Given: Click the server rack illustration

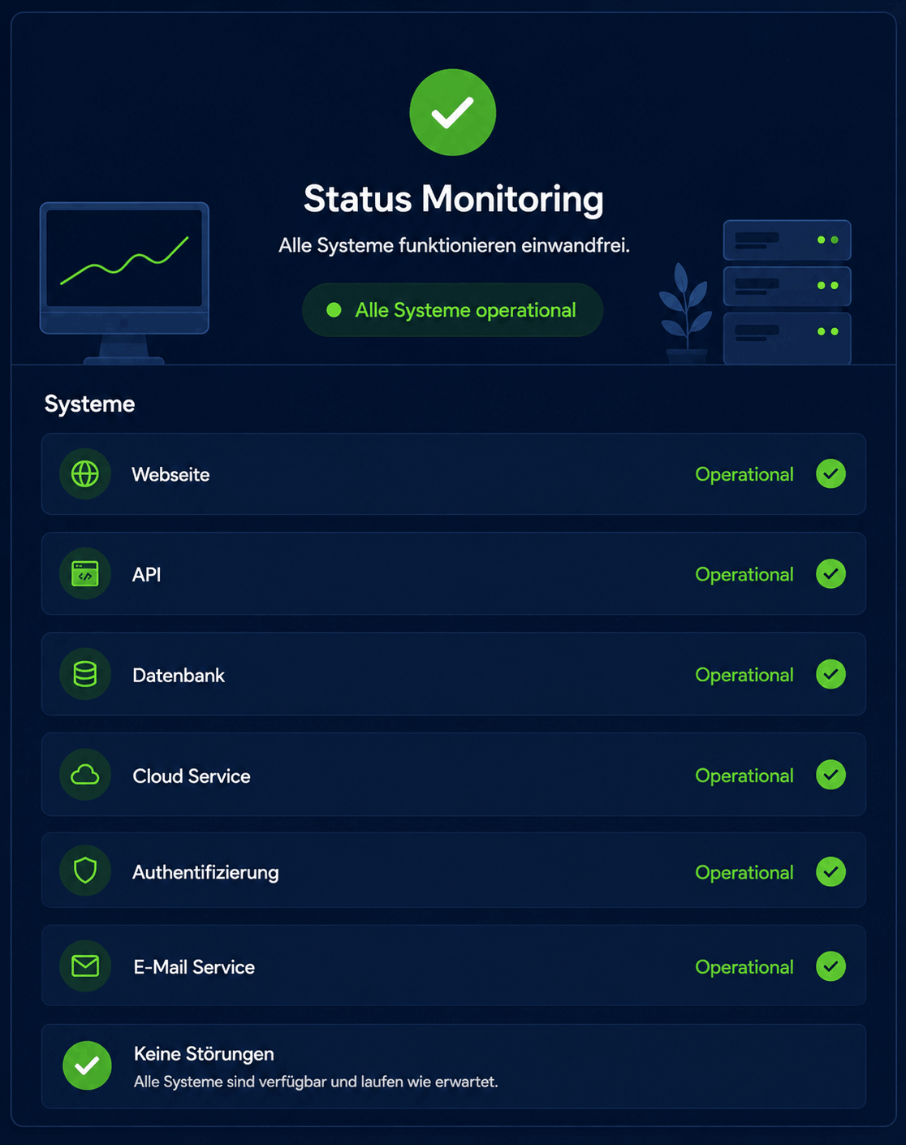Looking at the screenshot, I should point(787,292).
